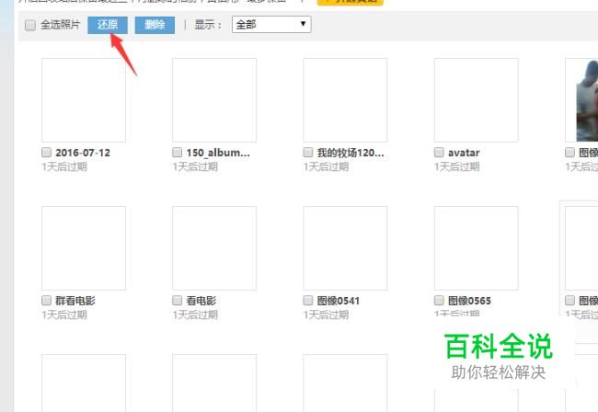
Task: Click the 显示： label
Action: point(208,25)
